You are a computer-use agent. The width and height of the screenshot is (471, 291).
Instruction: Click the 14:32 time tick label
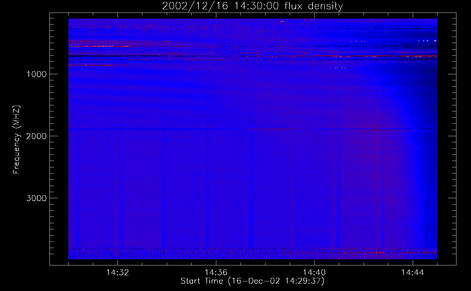click(118, 273)
